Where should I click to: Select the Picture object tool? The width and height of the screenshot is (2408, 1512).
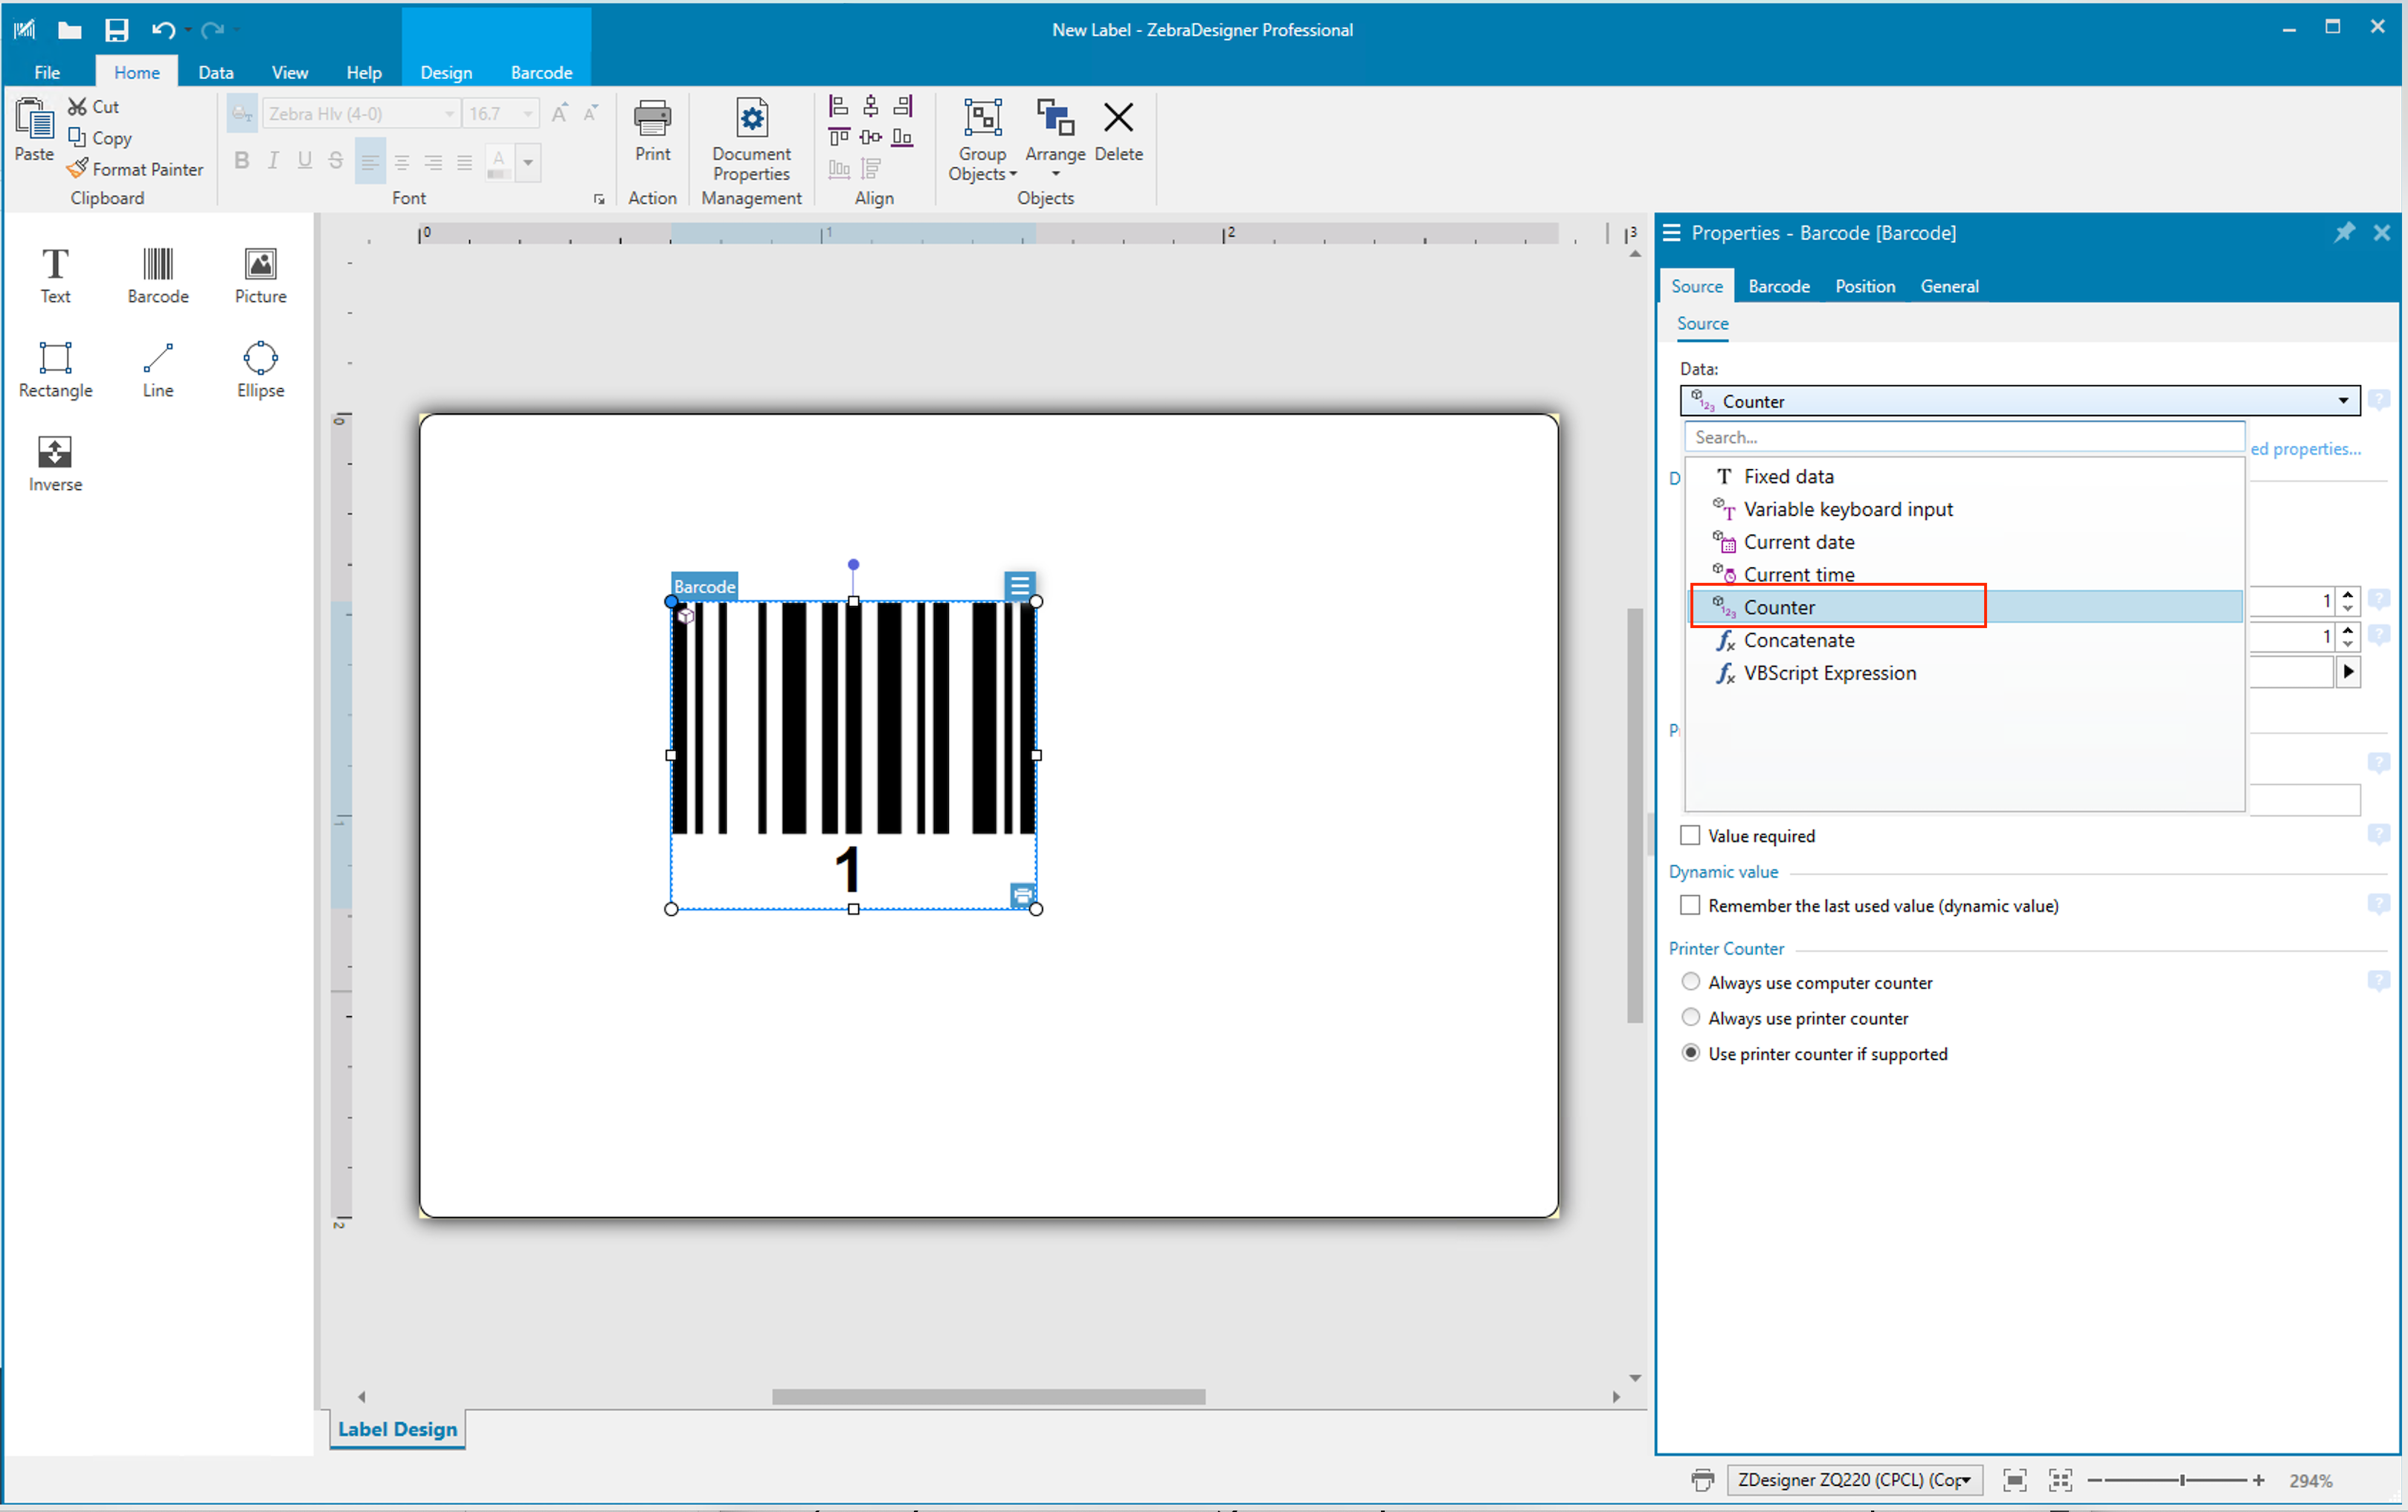260,275
